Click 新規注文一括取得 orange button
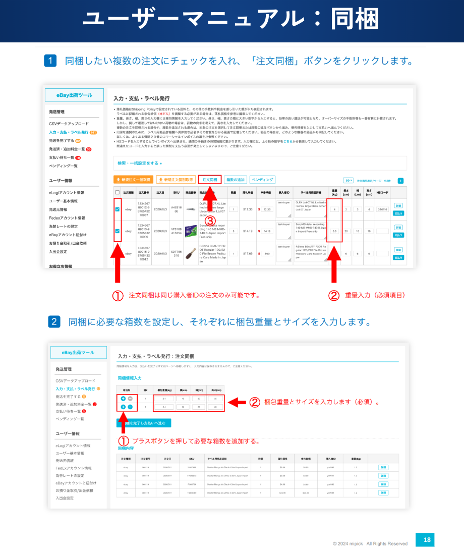Viewport: 464px width, 550px height. pyautogui.click(x=133, y=180)
